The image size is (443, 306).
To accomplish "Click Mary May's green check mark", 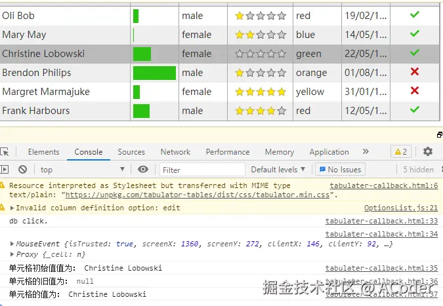I will tap(415, 33).
